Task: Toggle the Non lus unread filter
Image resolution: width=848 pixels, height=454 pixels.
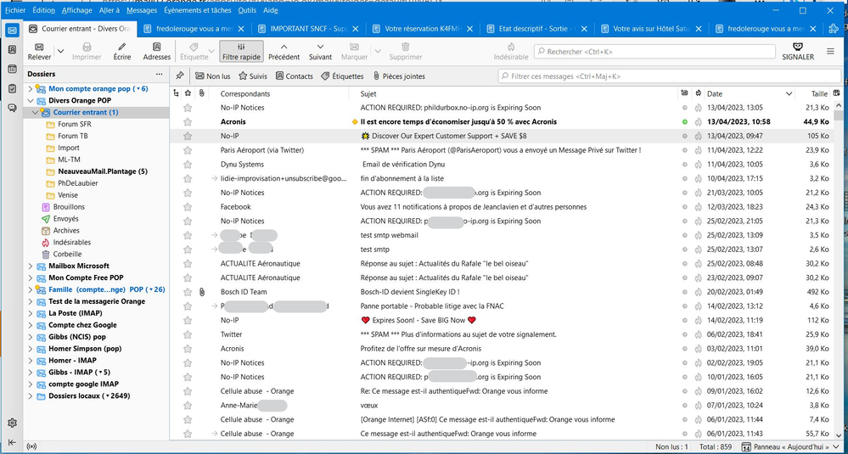Action: click(x=211, y=76)
